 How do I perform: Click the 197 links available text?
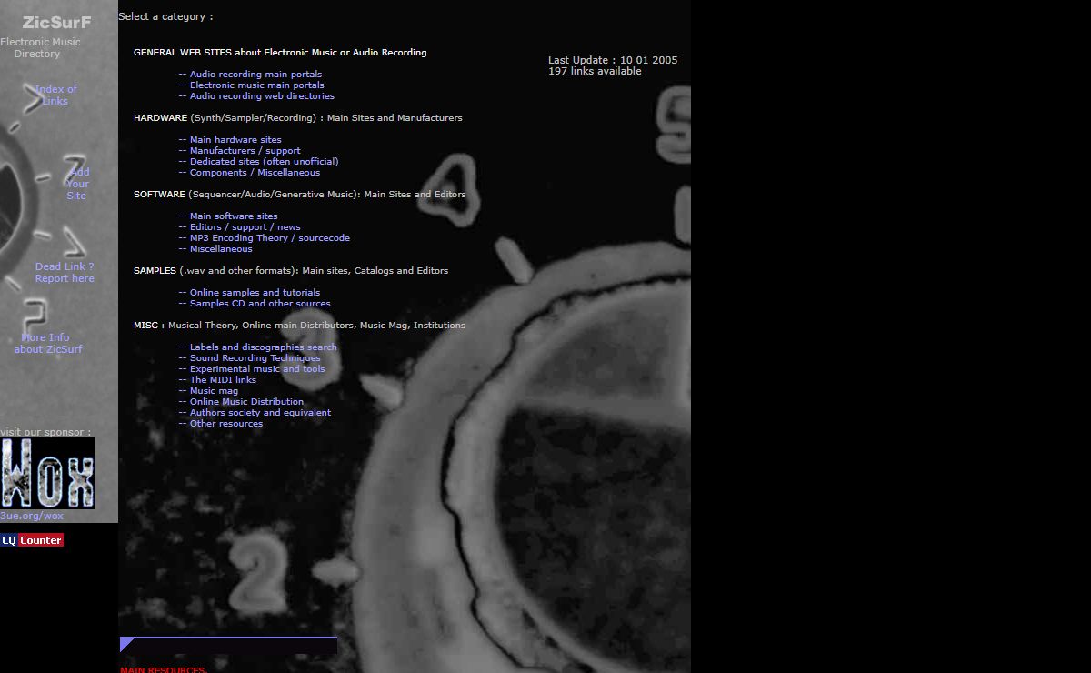(x=595, y=71)
